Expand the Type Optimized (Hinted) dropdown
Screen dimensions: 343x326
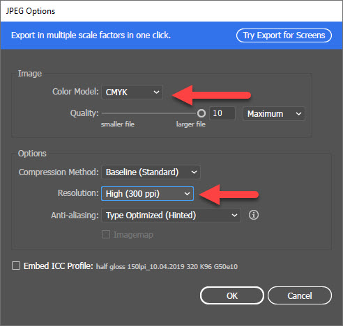171,215
